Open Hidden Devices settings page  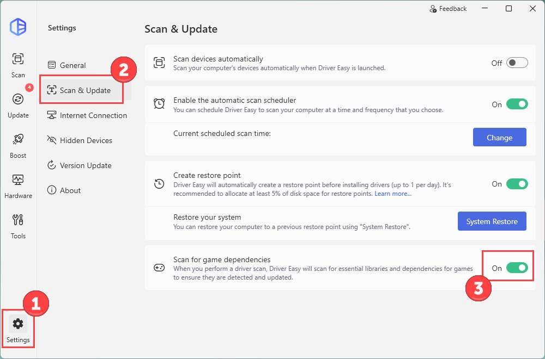click(86, 140)
